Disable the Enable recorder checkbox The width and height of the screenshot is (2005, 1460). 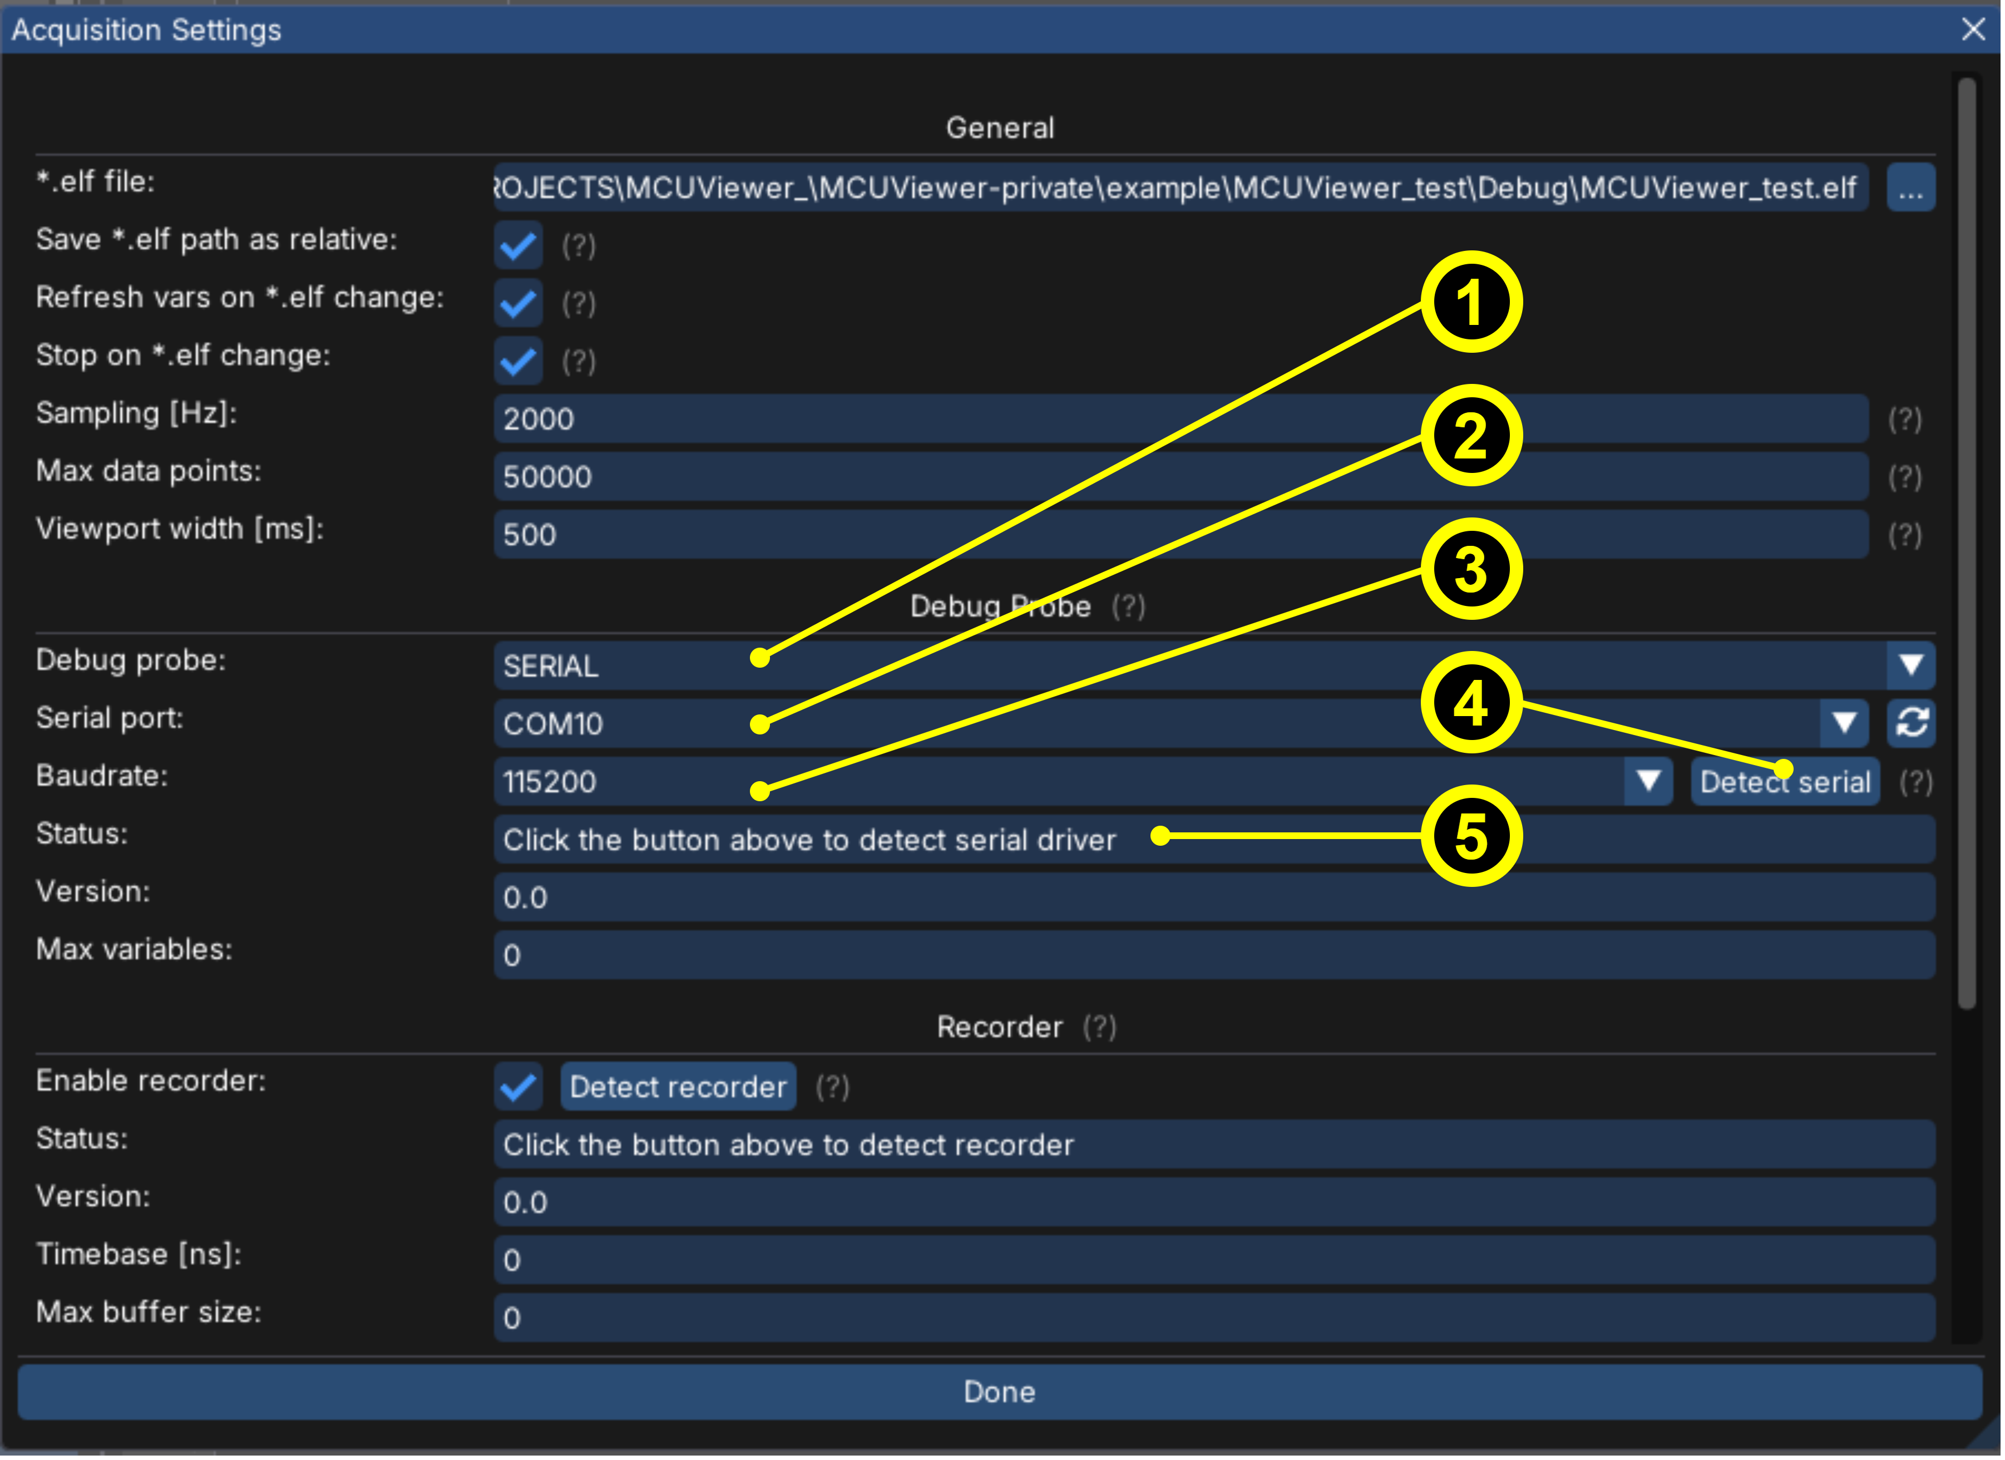(518, 1087)
